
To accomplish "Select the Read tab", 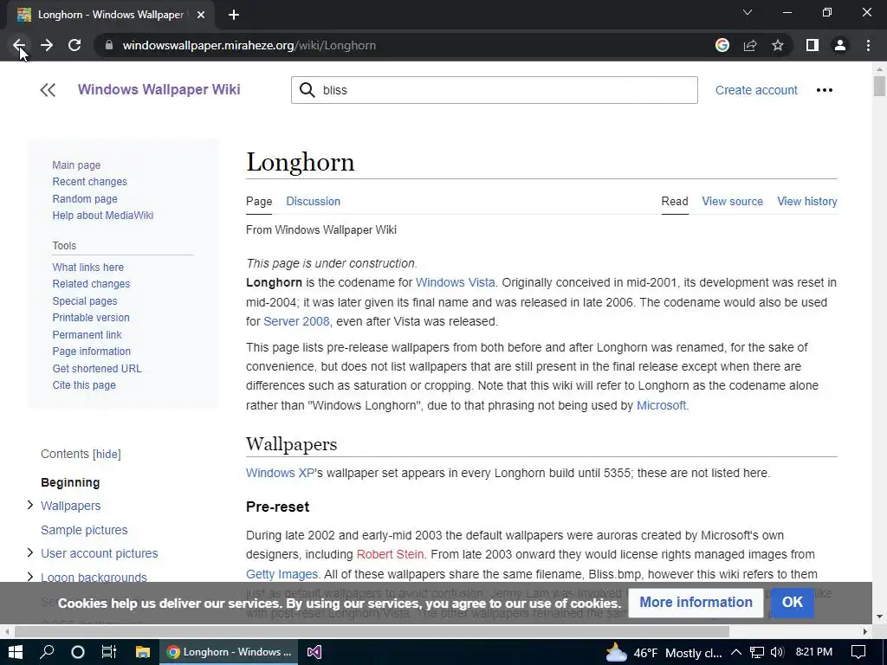I will click(675, 201).
